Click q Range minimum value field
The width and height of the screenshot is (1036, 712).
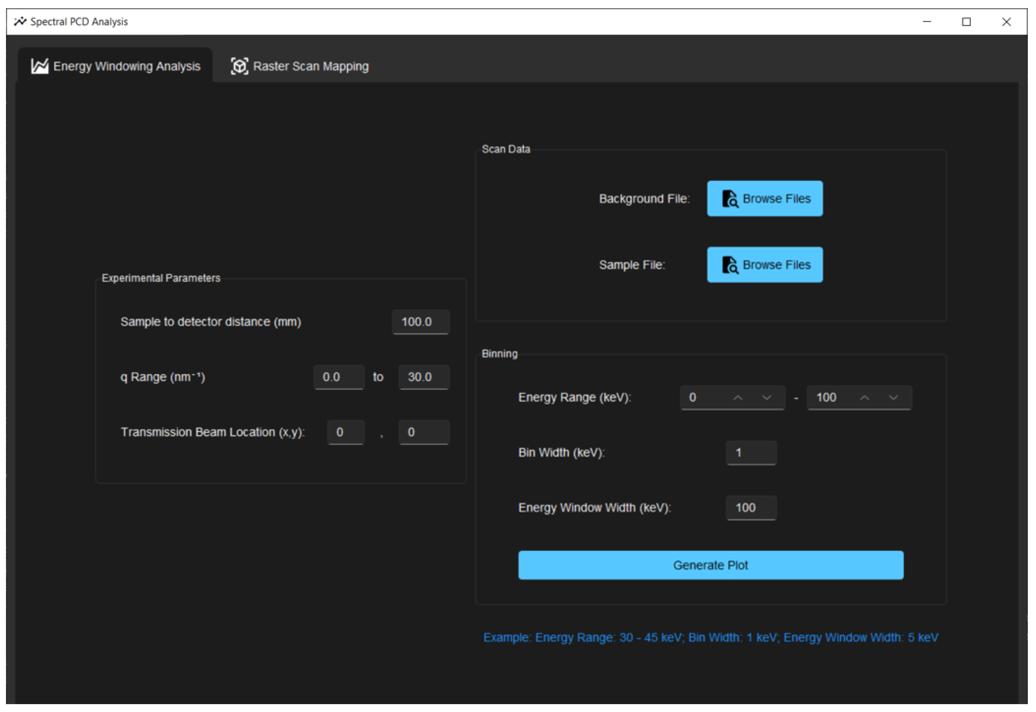click(x=338, y=377)
